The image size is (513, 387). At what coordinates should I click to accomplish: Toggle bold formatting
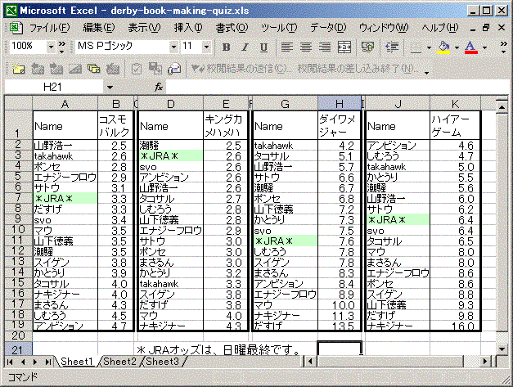click(226, 47)
